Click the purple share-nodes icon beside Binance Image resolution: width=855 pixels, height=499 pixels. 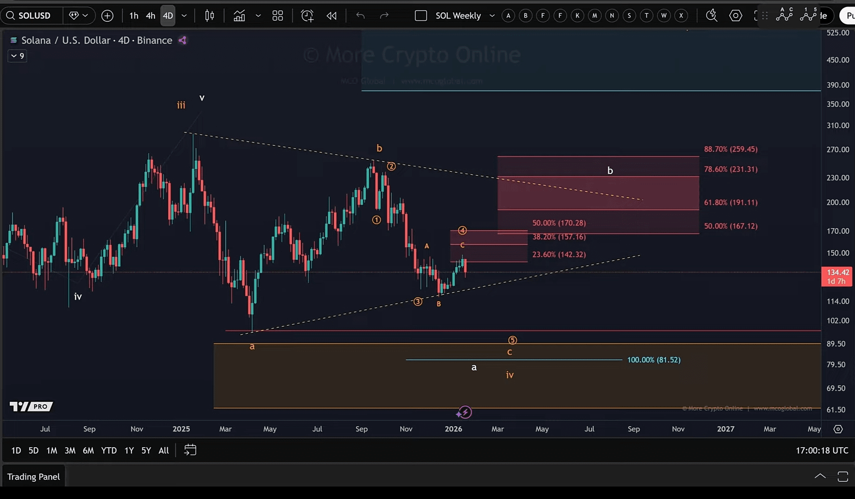183,40
